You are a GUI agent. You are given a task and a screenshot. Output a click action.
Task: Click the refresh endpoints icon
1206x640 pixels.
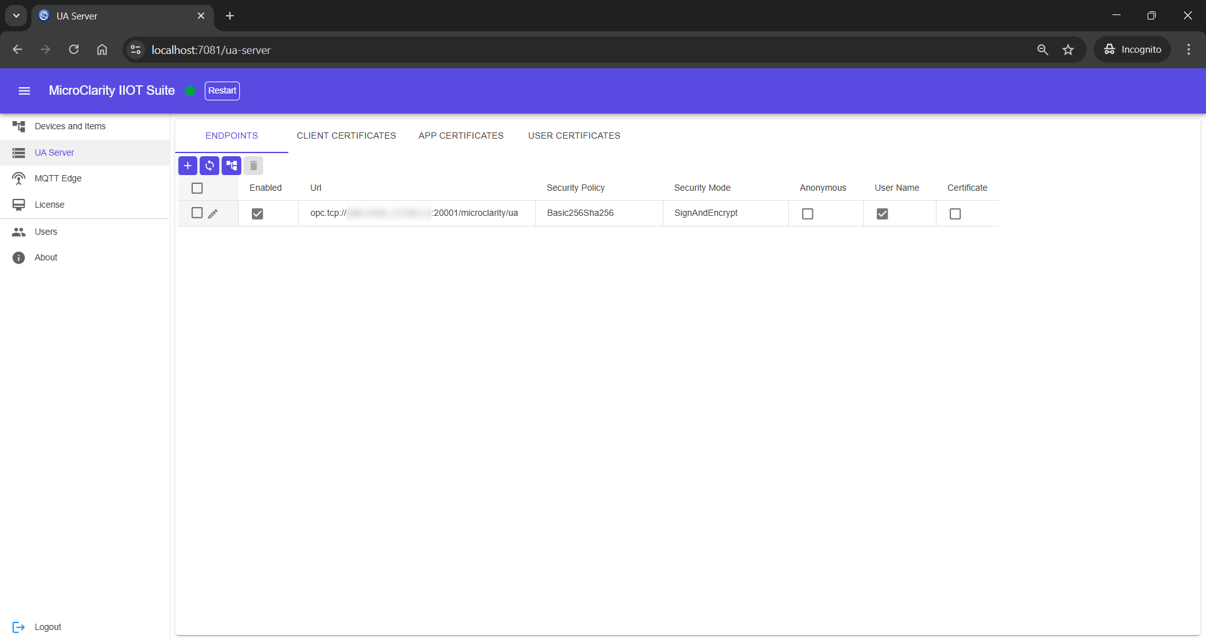pyautogui.click(x=210, y=166)
